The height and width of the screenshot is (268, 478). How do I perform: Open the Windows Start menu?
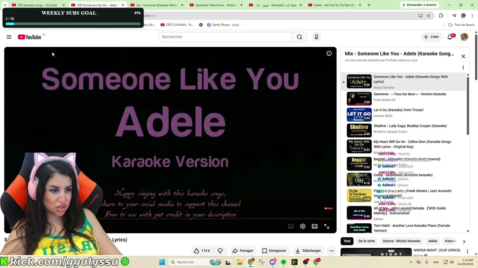(x=162, y=262)
